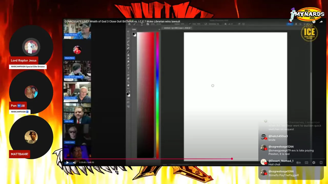Click the '3timeTo PayThePeggeR' chat message

(283, 175)
